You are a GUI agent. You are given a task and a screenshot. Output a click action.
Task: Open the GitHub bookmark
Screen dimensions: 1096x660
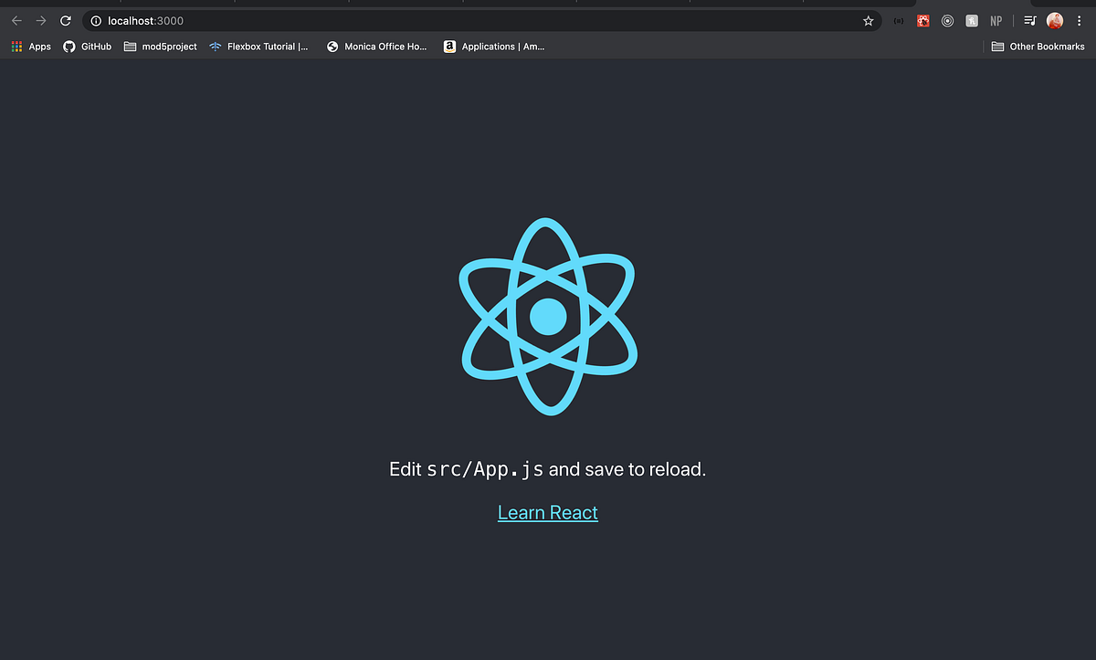point(87,46)
